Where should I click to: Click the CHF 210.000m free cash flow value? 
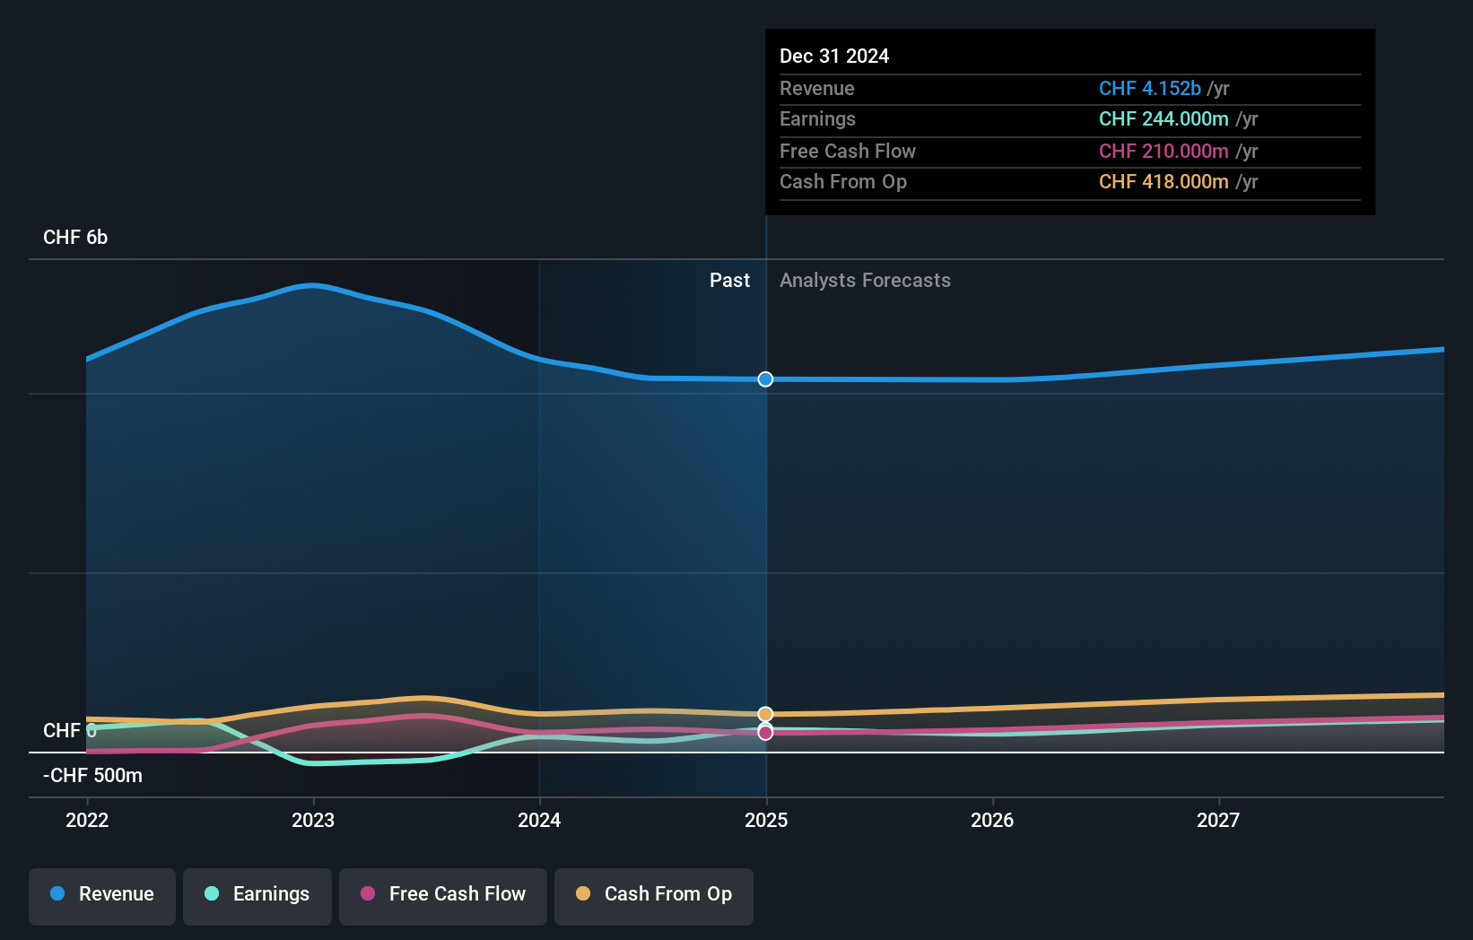[x=1164, y=151]
